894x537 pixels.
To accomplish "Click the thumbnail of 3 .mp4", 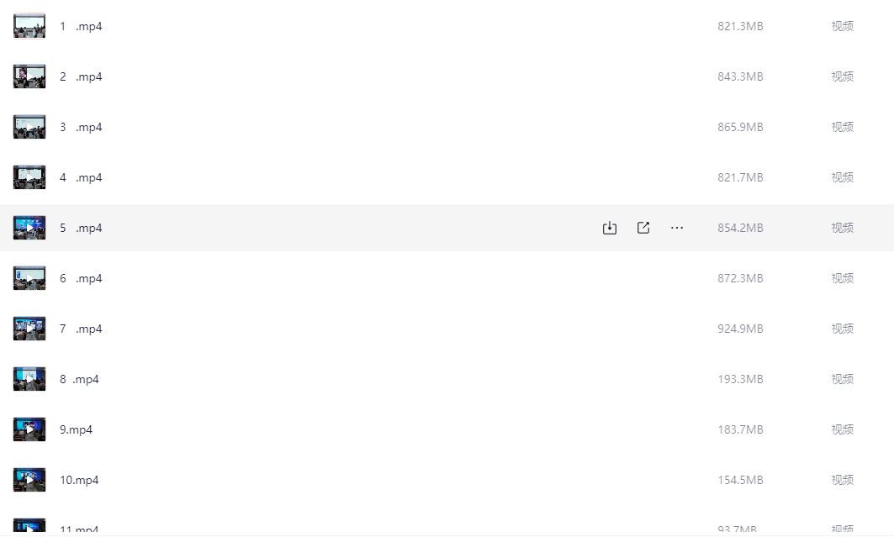I will 29,127.
